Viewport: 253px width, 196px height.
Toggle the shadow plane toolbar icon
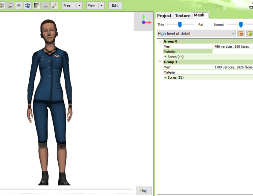tap(10, 5)
